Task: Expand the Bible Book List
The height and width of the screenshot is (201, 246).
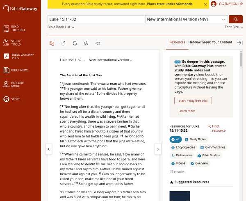Action: (x=61, y=27)
